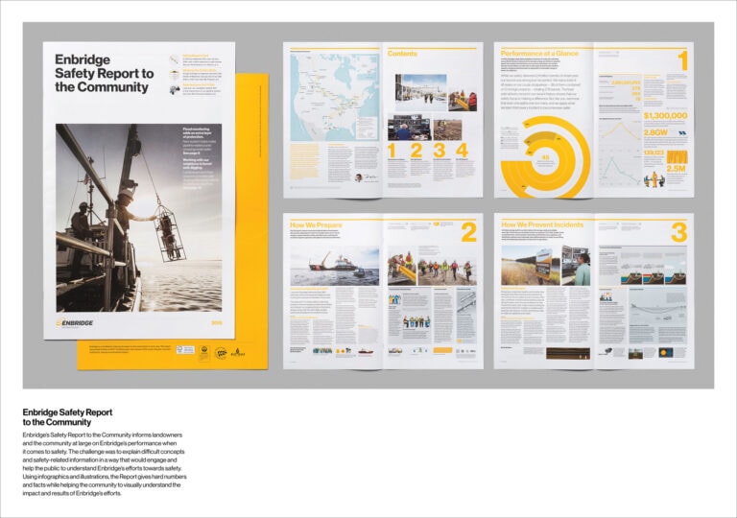737x518 pixels.
Task: Click the cover title 'Enbridge Safety Report to the Community'
Action: tap(104, 73)
